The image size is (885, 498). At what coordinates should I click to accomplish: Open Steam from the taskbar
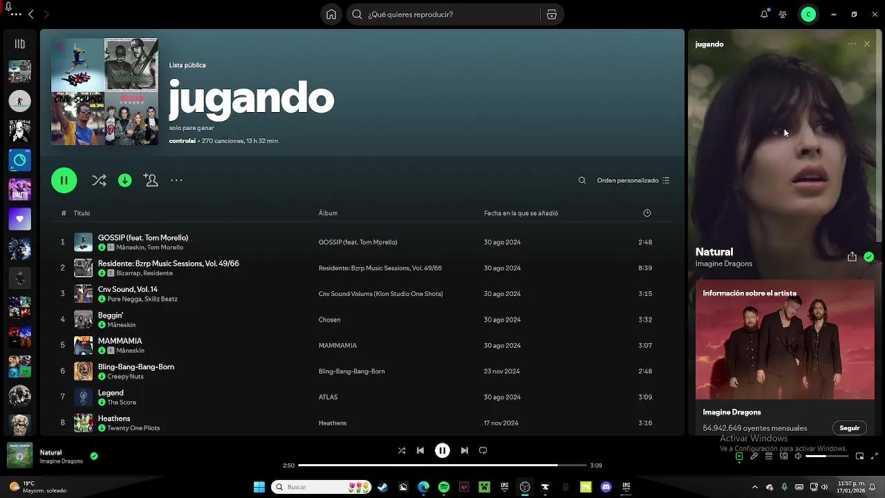[382, 487]
